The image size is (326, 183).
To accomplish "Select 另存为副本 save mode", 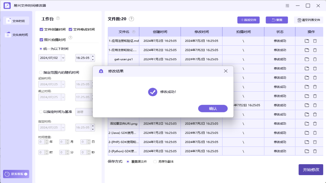I will (x=155, y=161).
